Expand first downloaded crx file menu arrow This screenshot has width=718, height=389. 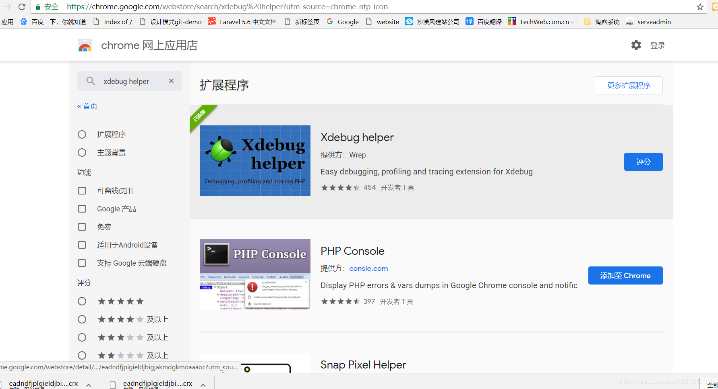click(89, 385)
